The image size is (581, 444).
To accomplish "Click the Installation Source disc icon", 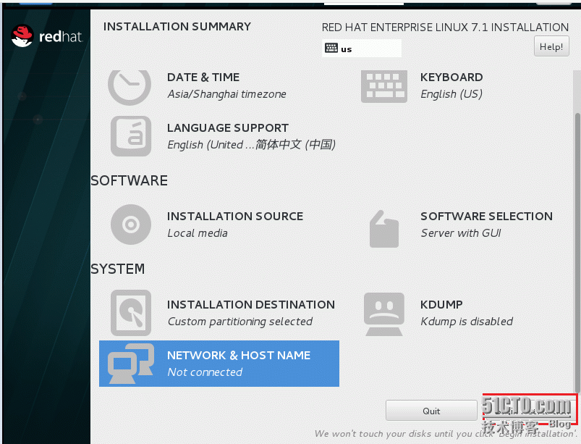I will coord(131,225).
